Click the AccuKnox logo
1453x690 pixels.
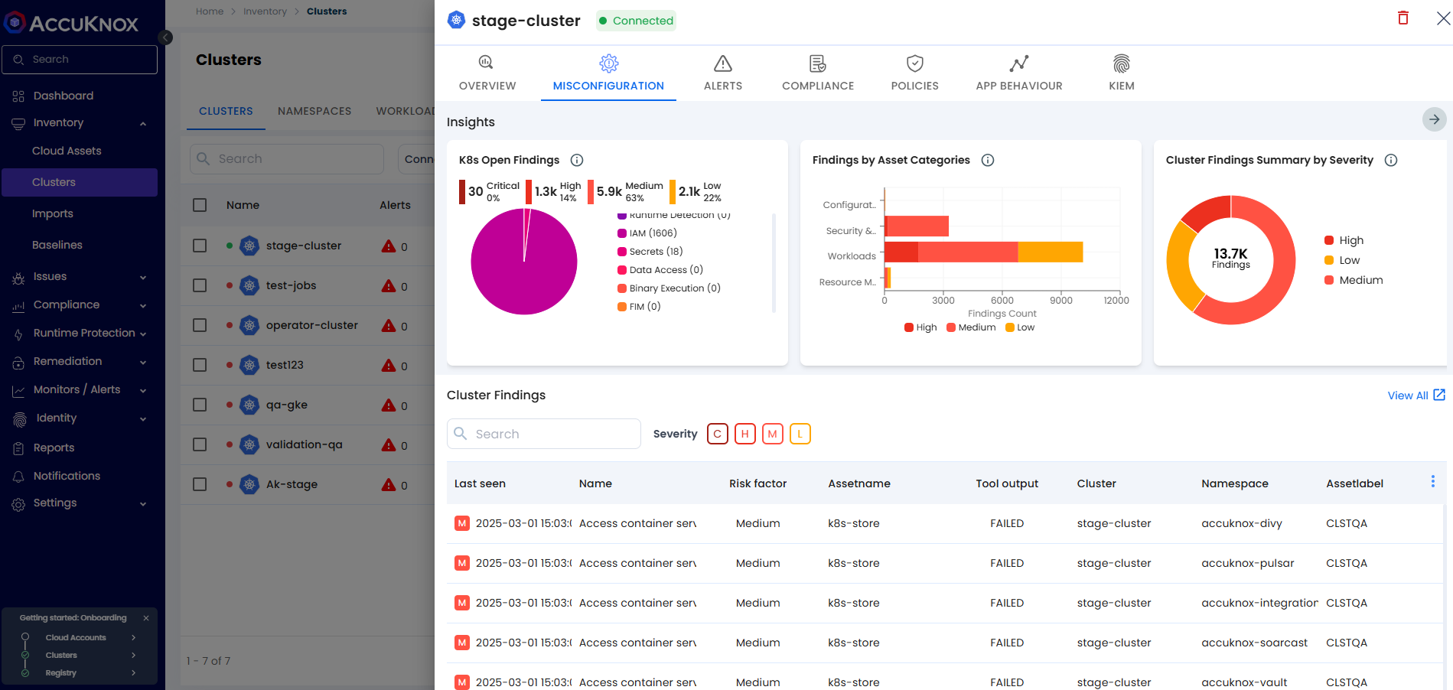tap(72, 23)
